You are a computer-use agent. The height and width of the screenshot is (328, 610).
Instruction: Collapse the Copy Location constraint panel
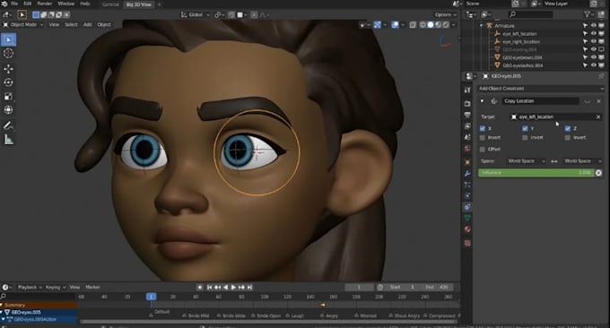(482, 101)
